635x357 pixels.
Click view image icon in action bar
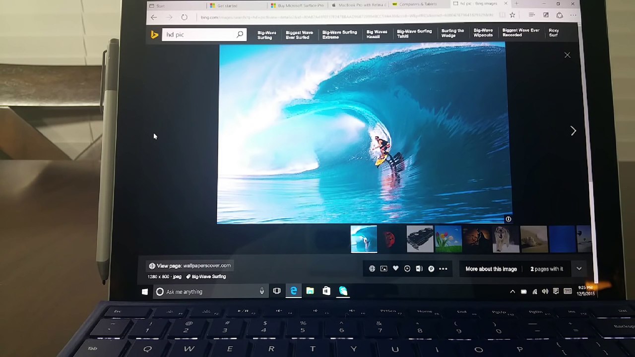coord(383,269)
